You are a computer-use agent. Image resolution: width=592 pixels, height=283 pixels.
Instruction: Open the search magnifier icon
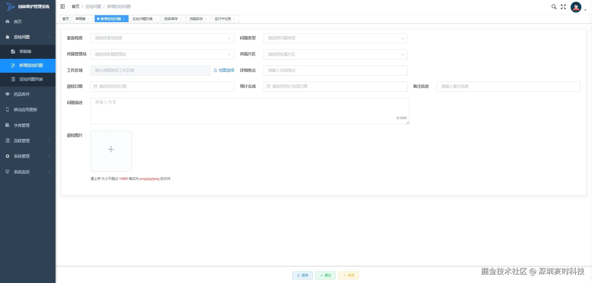point(554,7)
